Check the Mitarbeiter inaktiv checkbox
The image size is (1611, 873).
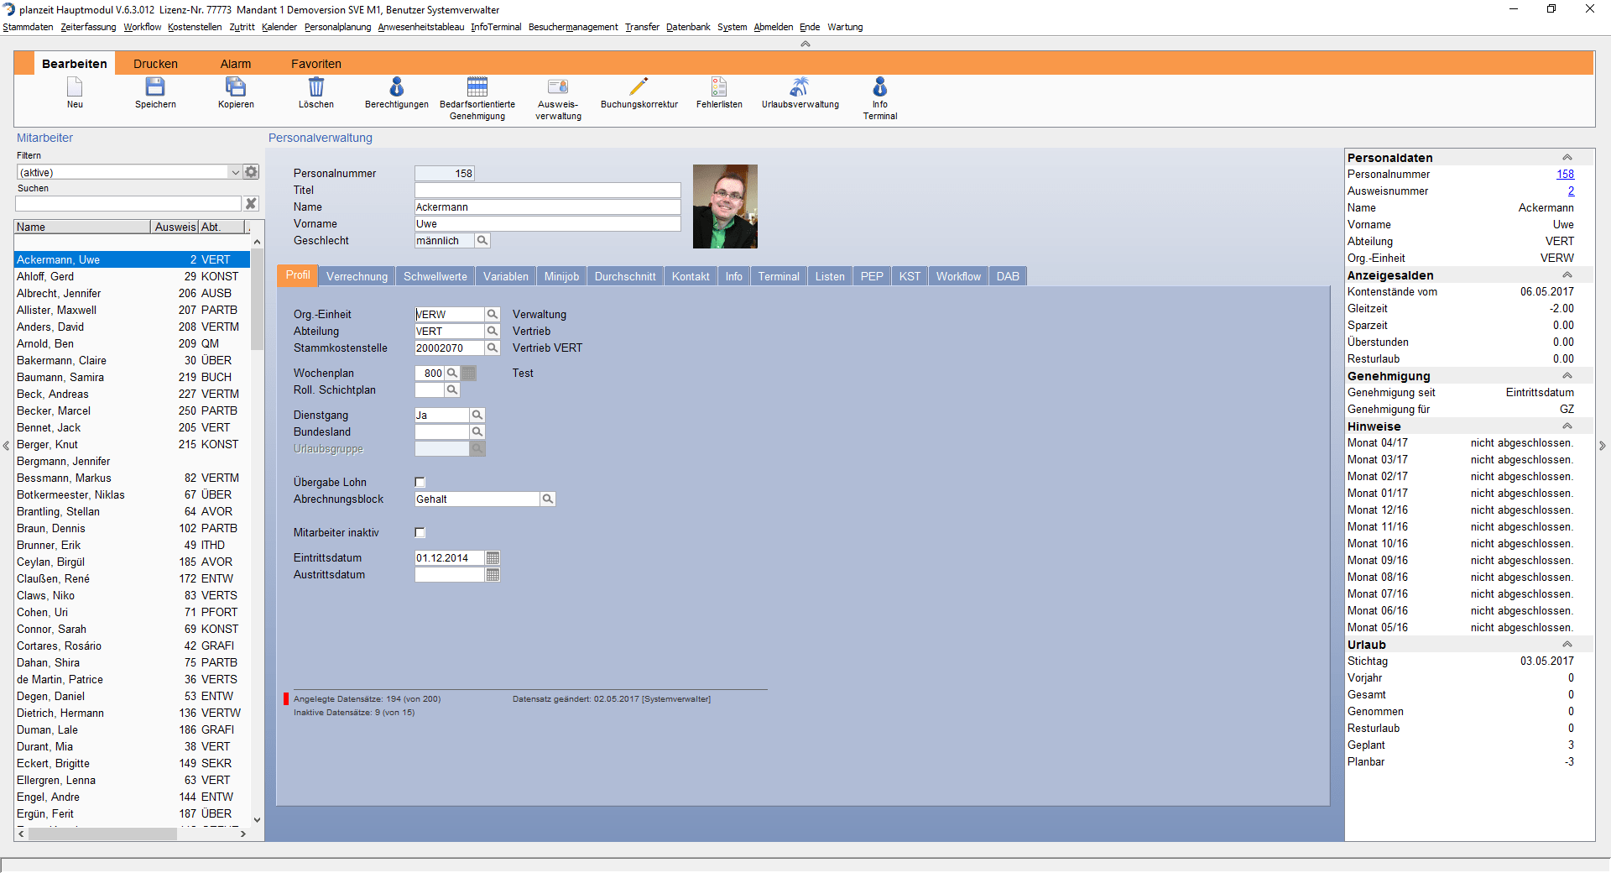tap(420, 533)
